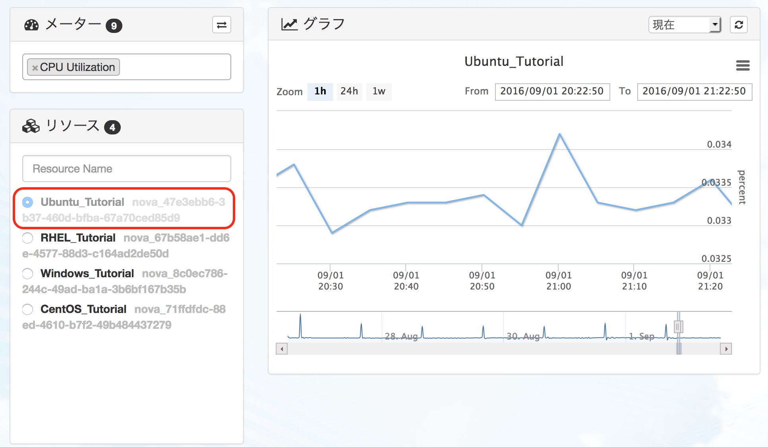Select the Windows_Tutorial radio button
Viewport: 768px width, 447px height.
point(28,274)
